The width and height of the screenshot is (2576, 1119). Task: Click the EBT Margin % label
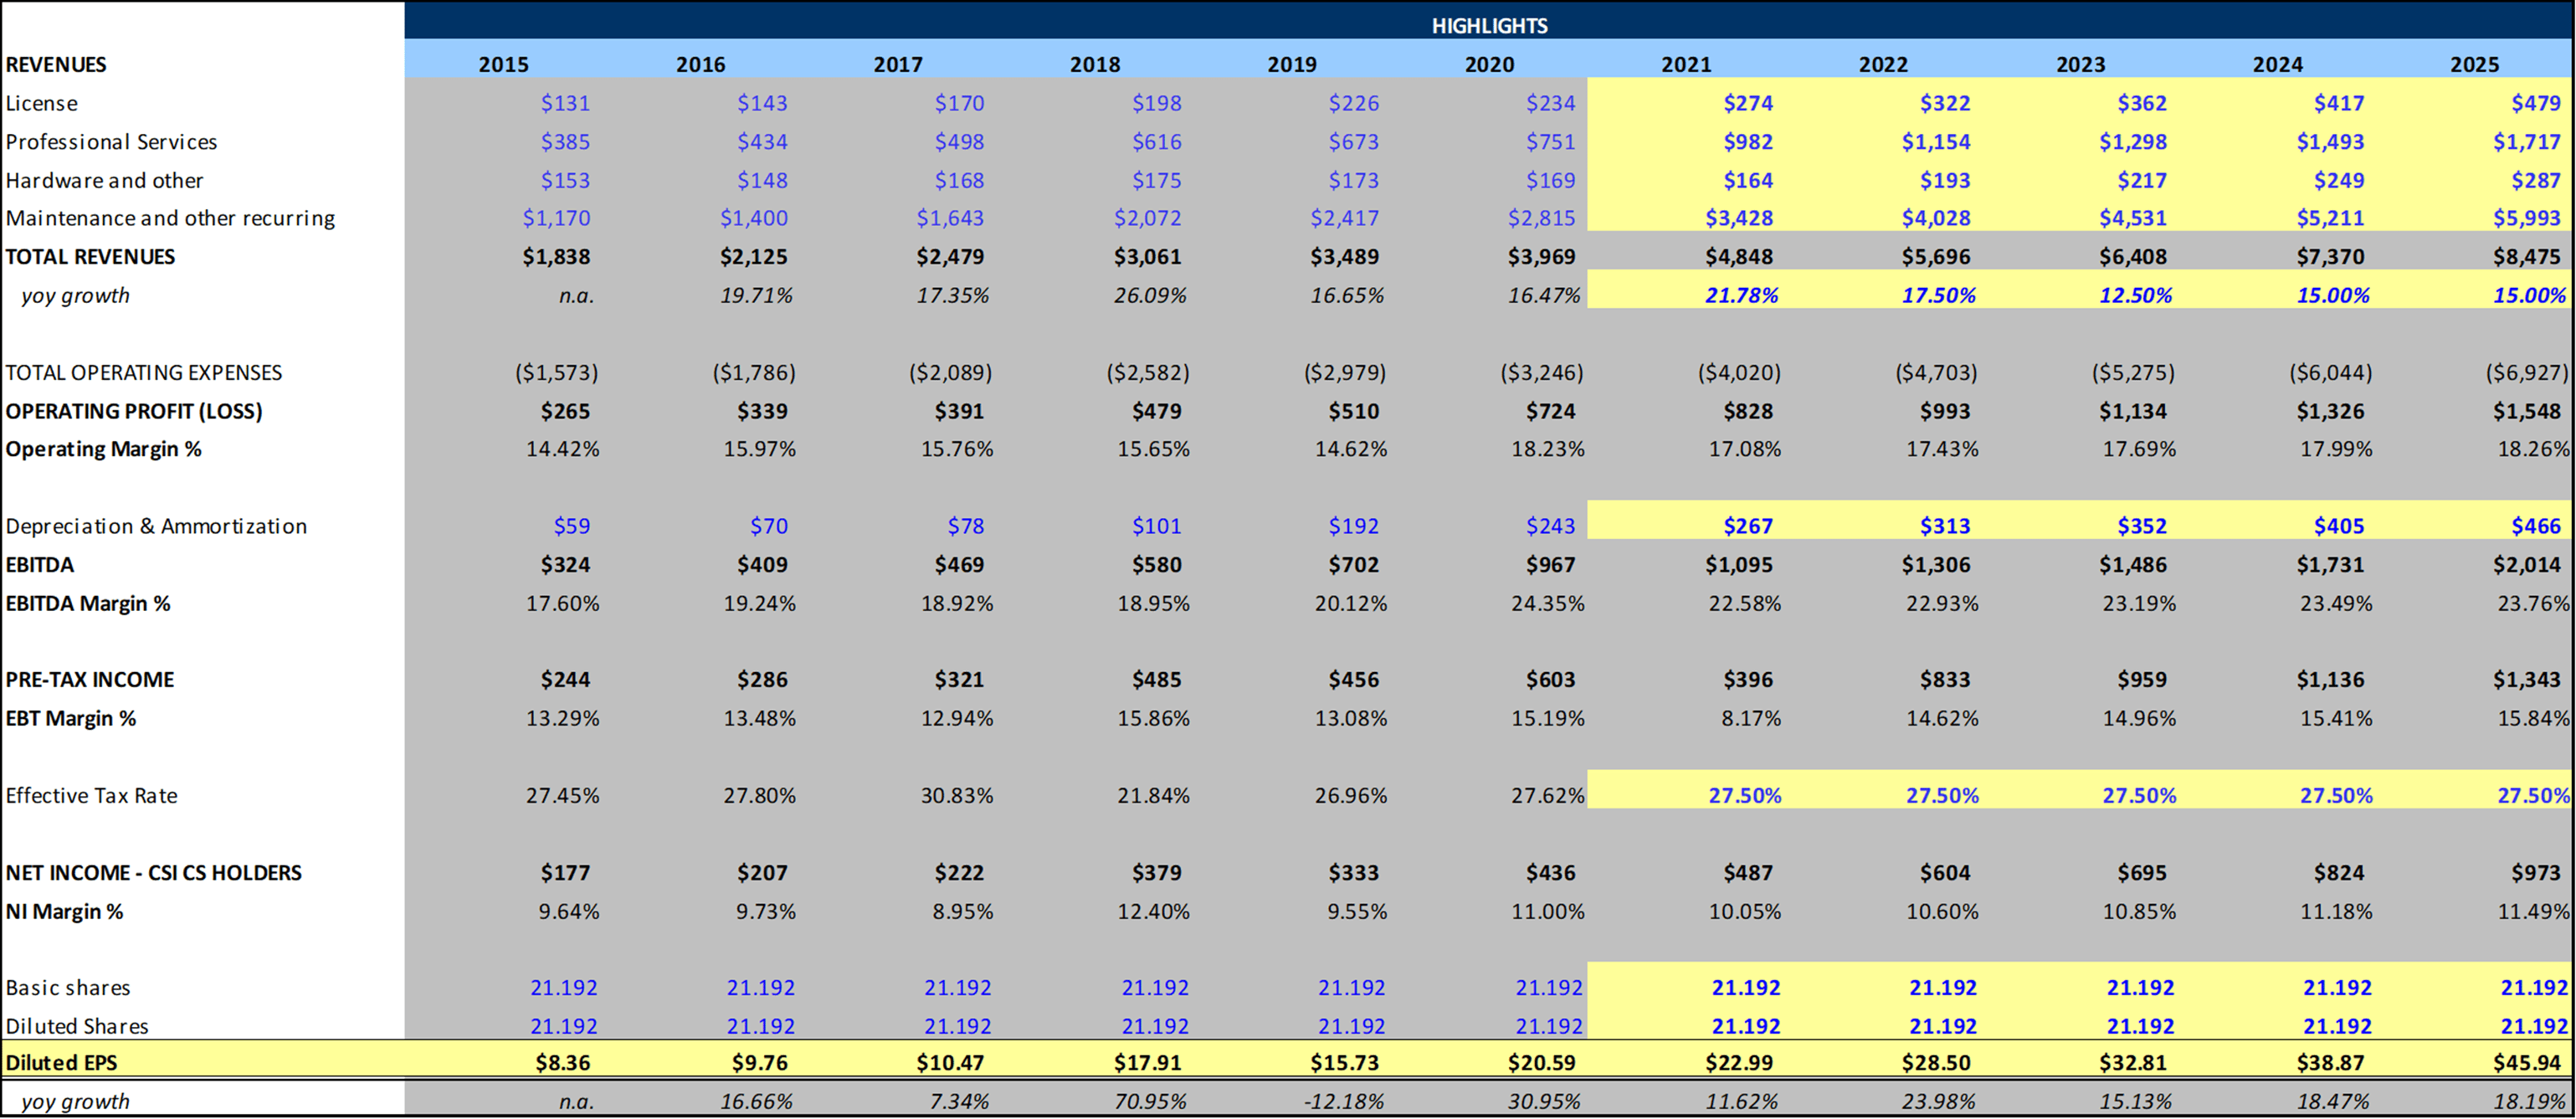71,719
